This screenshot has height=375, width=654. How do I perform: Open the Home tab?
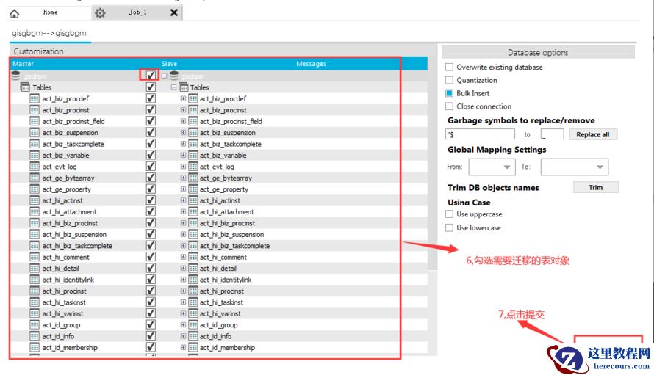point(50,12)
